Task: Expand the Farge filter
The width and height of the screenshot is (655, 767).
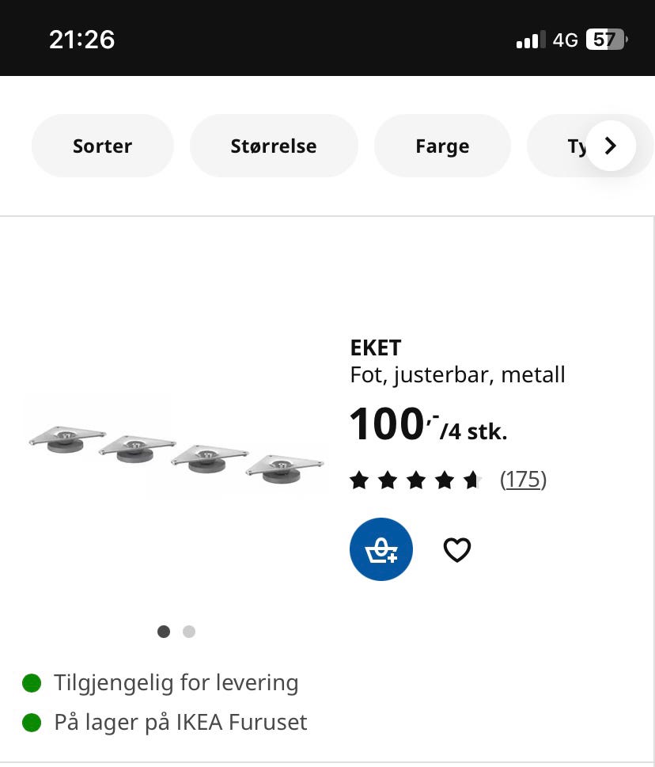Action: click(x=442, y=146)
